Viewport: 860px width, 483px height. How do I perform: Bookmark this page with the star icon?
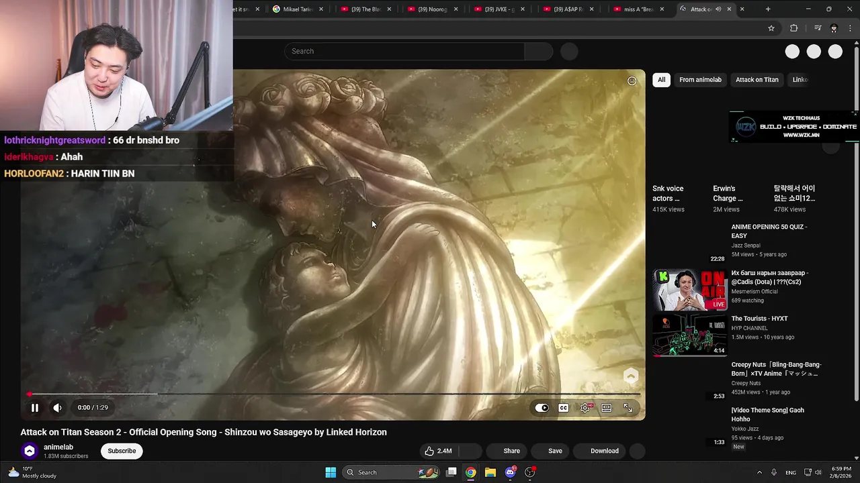[x=771, y=28]
